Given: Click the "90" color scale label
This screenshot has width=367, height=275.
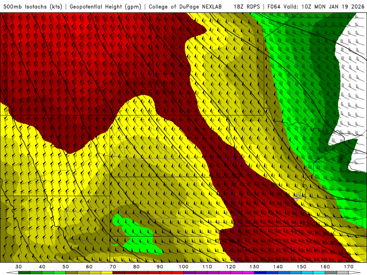Looking at the screenshot, I should pyautogui.click(x=160, y=267).
